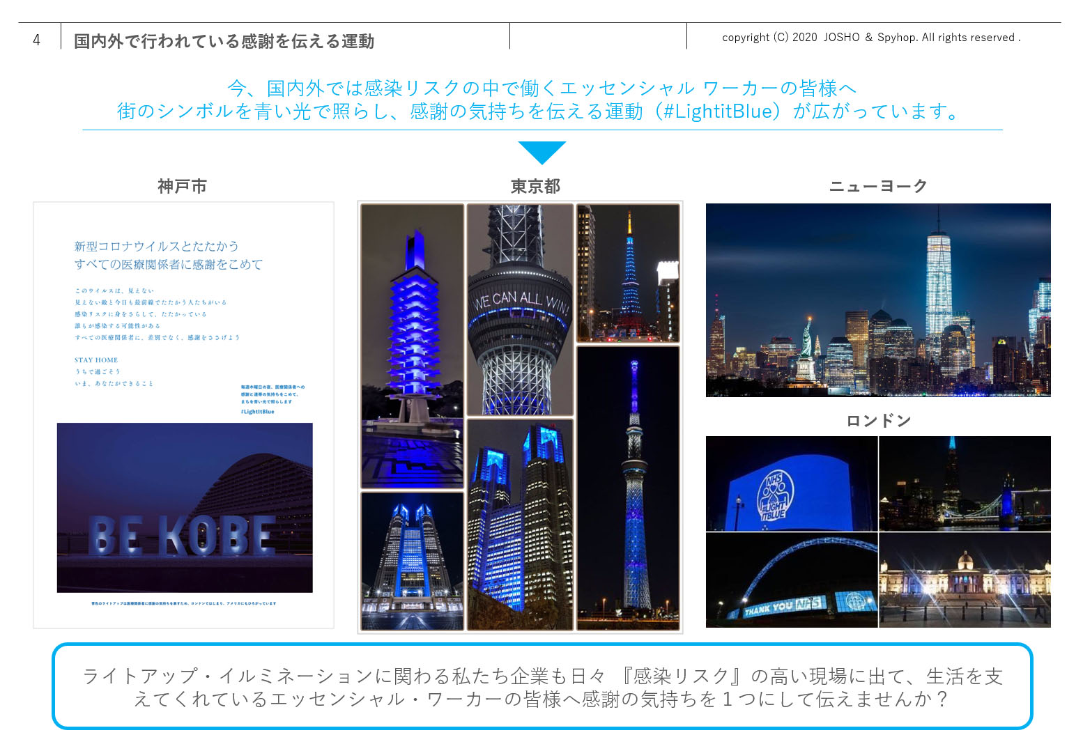Select the Tokyo Tower night photo

tap(628, 273)
